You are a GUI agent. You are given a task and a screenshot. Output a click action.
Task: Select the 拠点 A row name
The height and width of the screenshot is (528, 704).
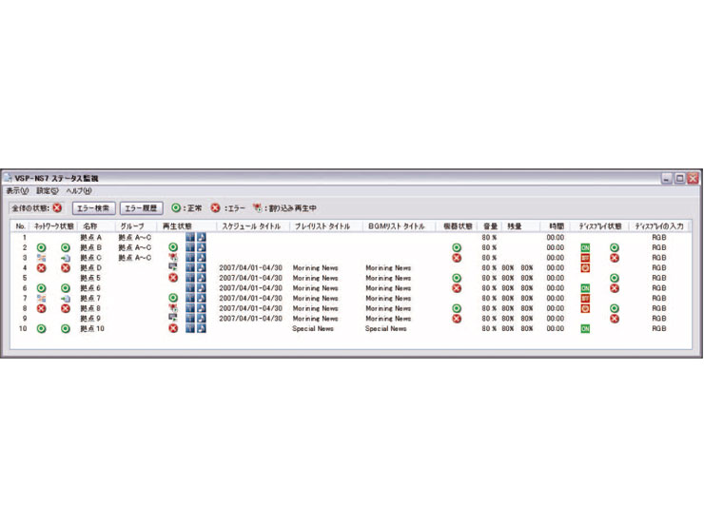(91, 237)
